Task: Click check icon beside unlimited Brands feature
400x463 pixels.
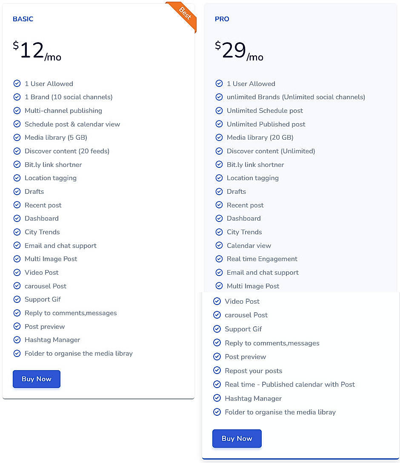Action: coord(219,97)
